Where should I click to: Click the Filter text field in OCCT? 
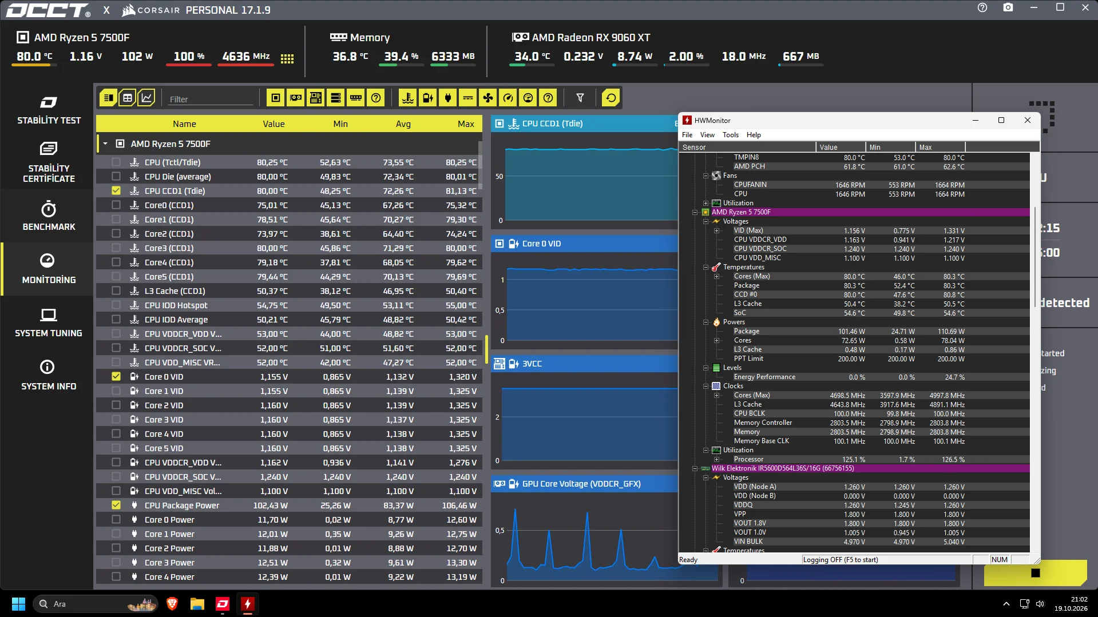(x=211, y=99)
